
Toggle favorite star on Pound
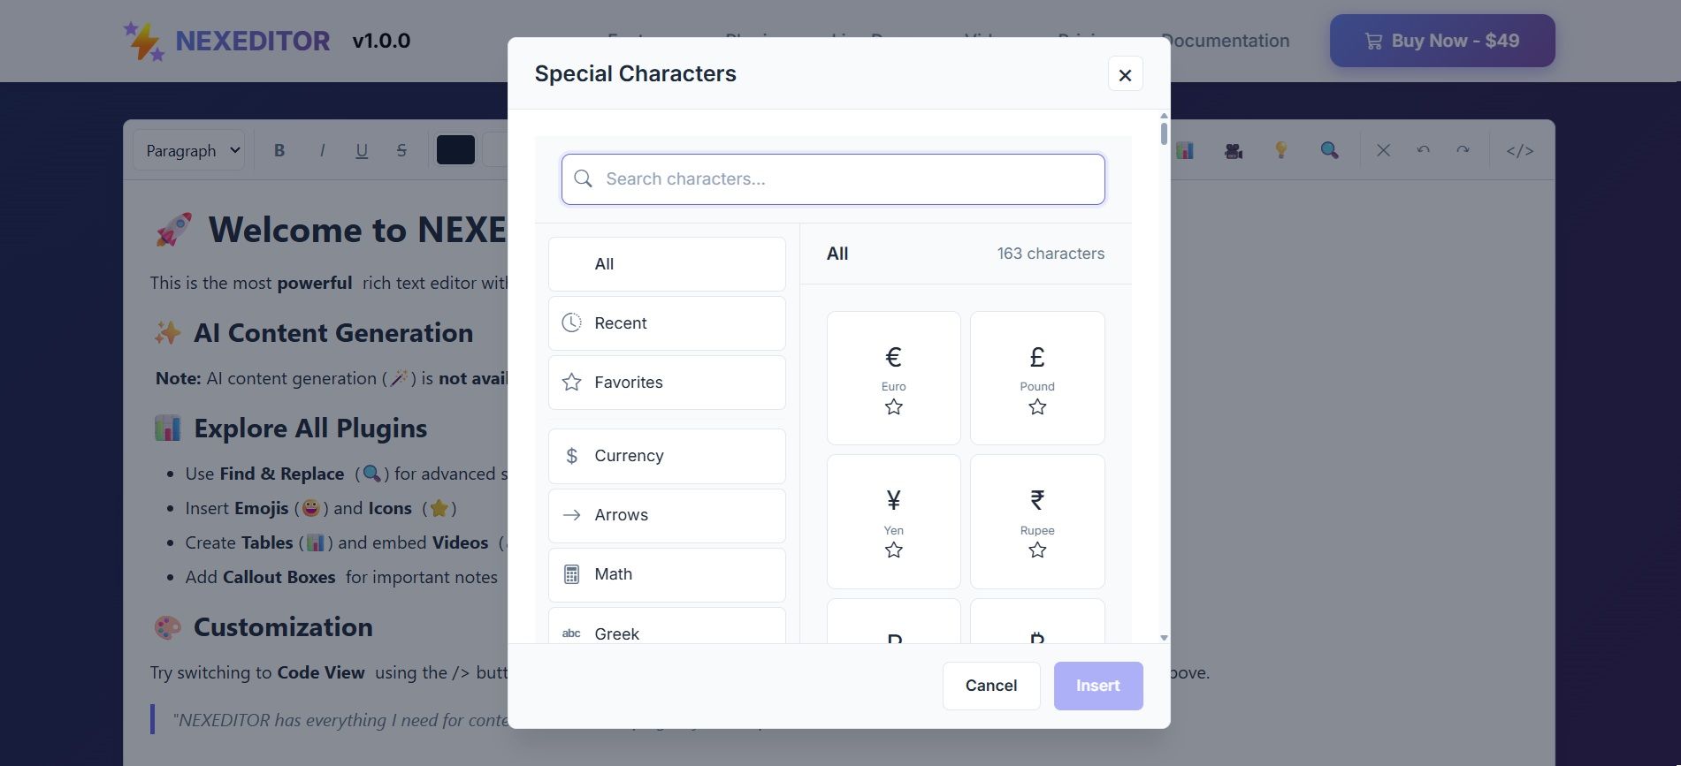[1037, 407]
